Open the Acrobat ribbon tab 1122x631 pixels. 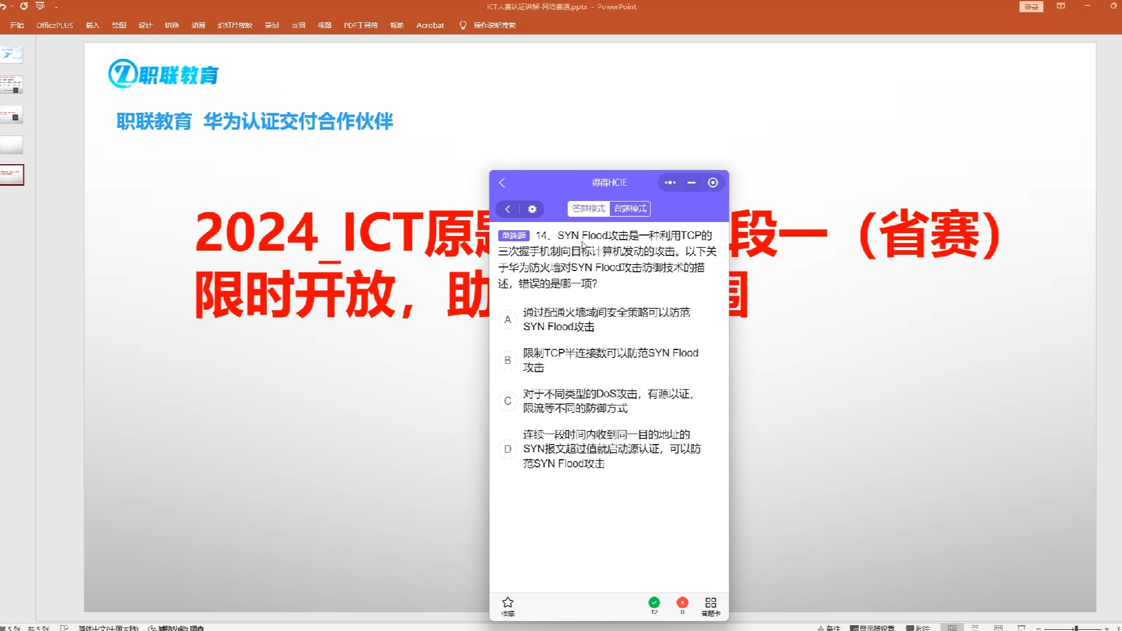[430, 25]
